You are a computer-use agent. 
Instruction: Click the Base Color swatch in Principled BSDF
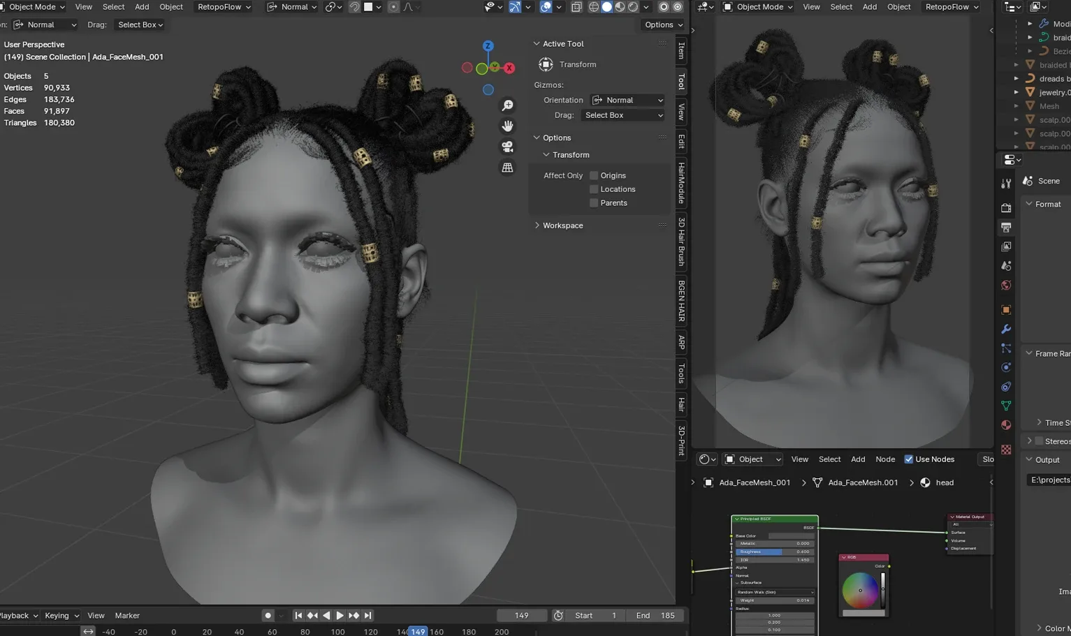pos(791,536)
